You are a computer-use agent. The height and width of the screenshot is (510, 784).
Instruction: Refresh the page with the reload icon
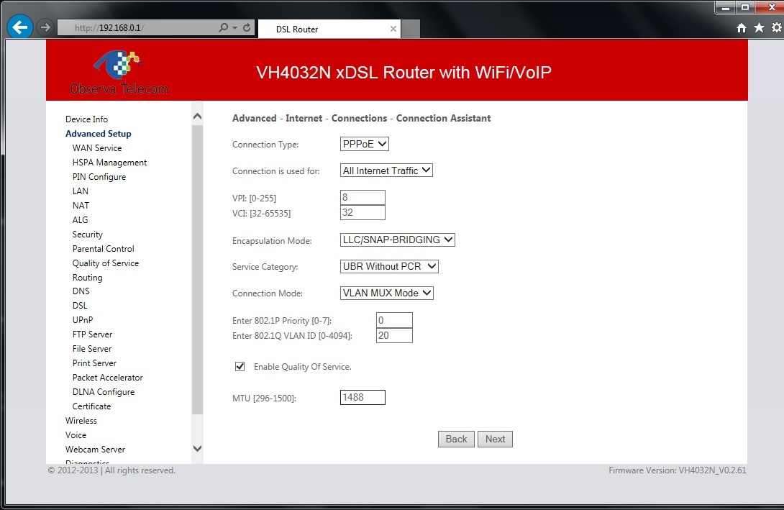[x=247, y=27]
